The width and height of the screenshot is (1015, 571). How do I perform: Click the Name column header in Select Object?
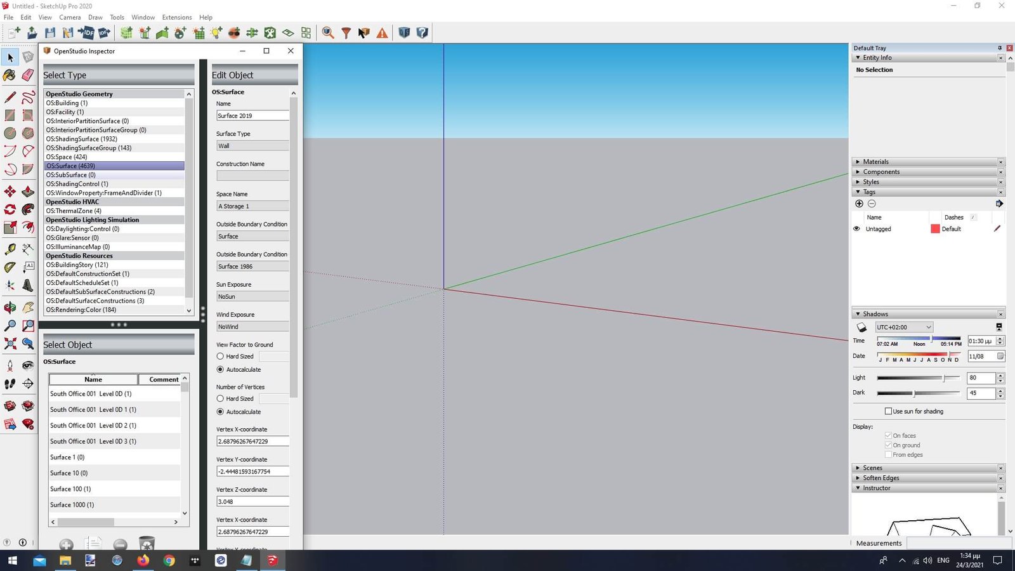pos(93,379)
